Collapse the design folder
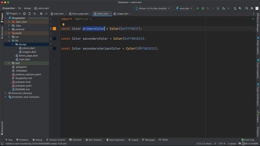This screenshot has height=146, width=260. (13, 44)
